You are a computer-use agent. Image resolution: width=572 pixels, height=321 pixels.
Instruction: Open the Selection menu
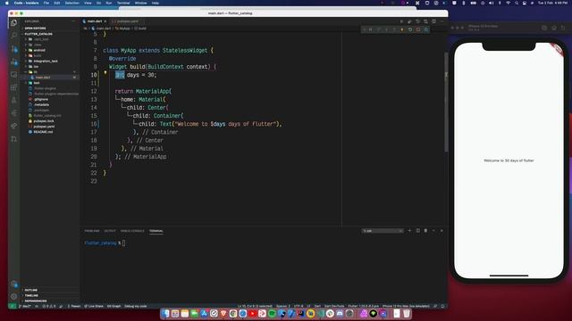click(x=71, y=3)
